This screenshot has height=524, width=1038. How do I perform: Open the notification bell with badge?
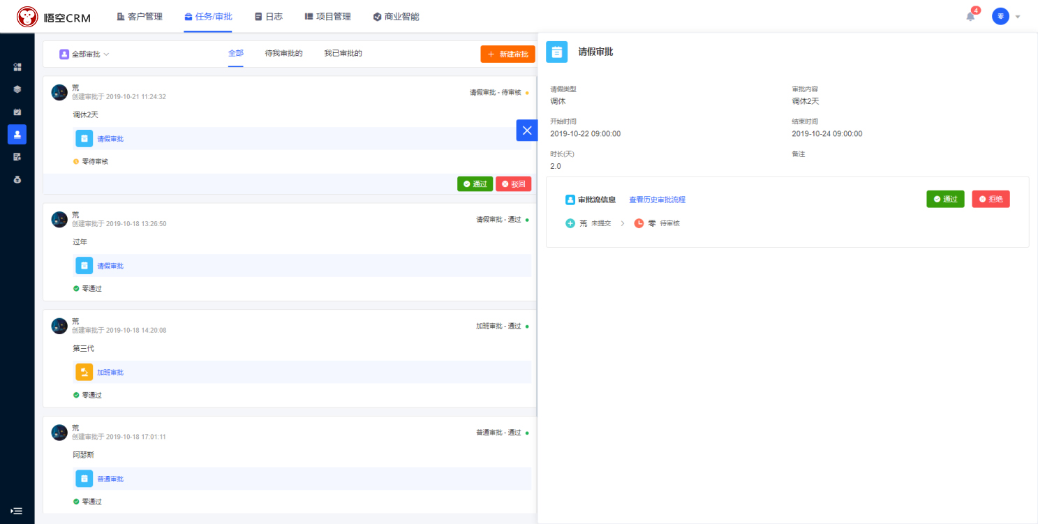coord(970,16)
